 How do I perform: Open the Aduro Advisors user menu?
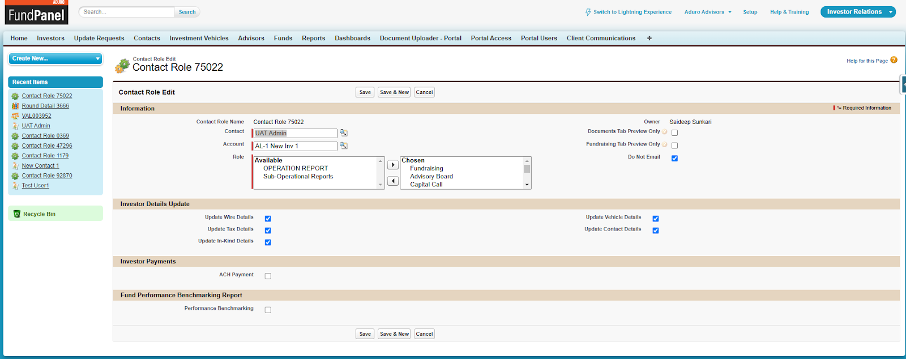tap(708, 12)
